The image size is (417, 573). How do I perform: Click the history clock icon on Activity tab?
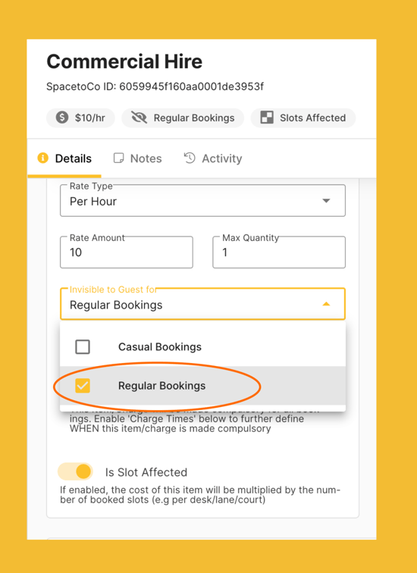pos(190,158)
